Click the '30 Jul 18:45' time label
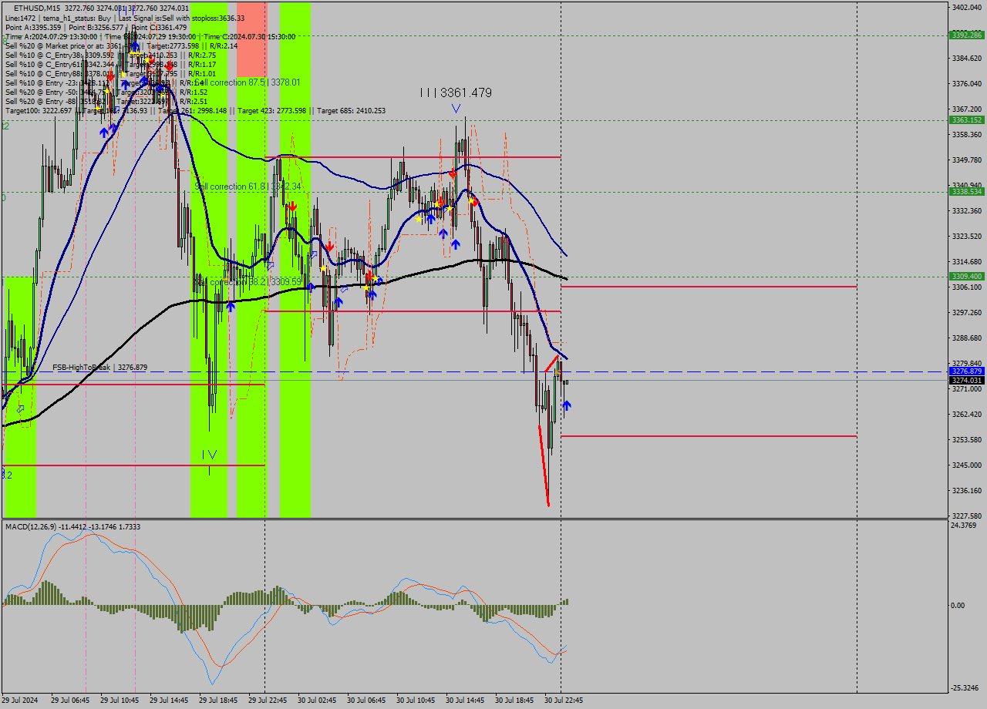987x709 pixels. 514,701
